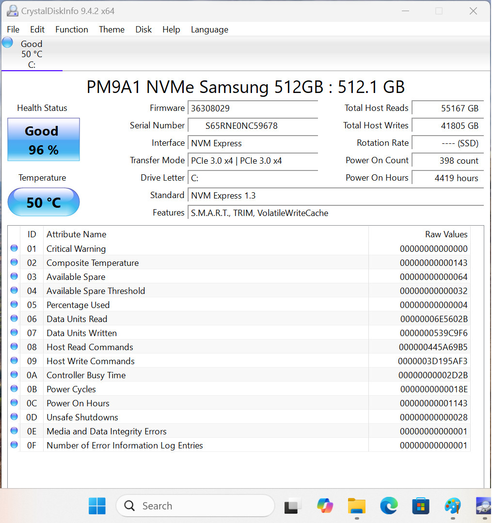Click status icon for Power On Hours row 0C
Image resolution: width=492 pixels, height=523 pixels.
click(x=14, y=402)
